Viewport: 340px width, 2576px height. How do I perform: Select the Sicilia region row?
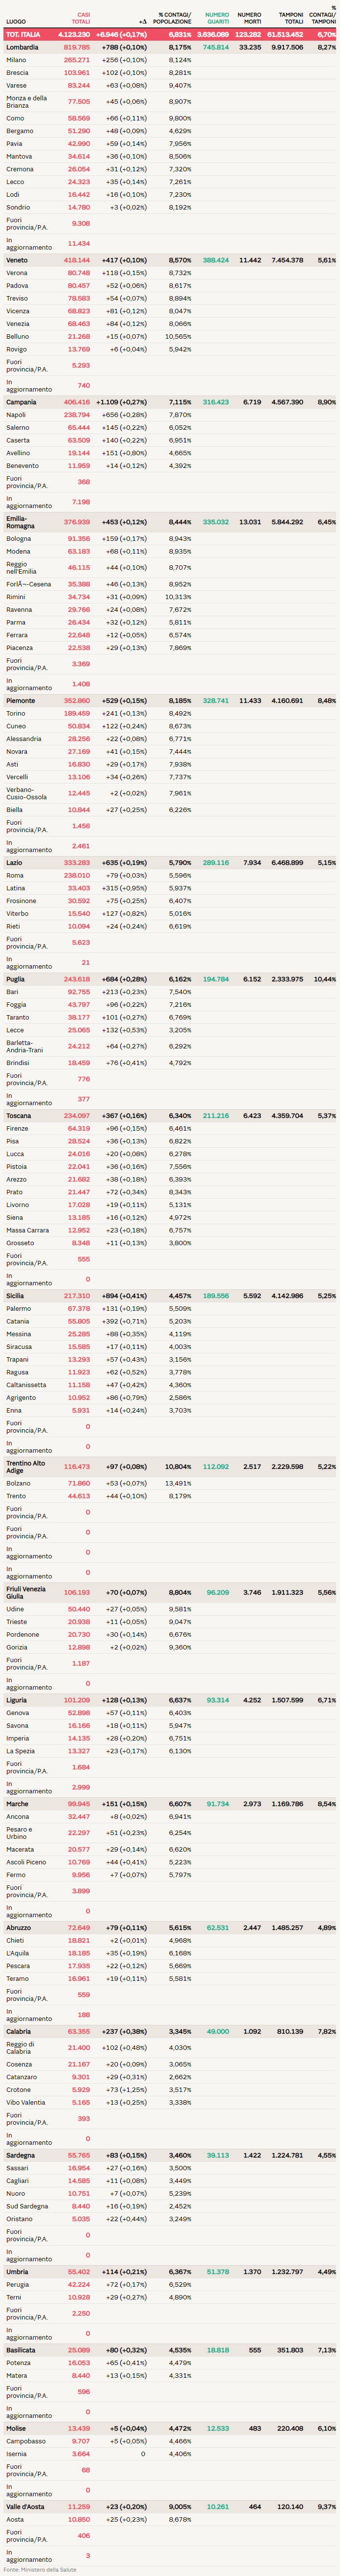(x=16, y=1296)
